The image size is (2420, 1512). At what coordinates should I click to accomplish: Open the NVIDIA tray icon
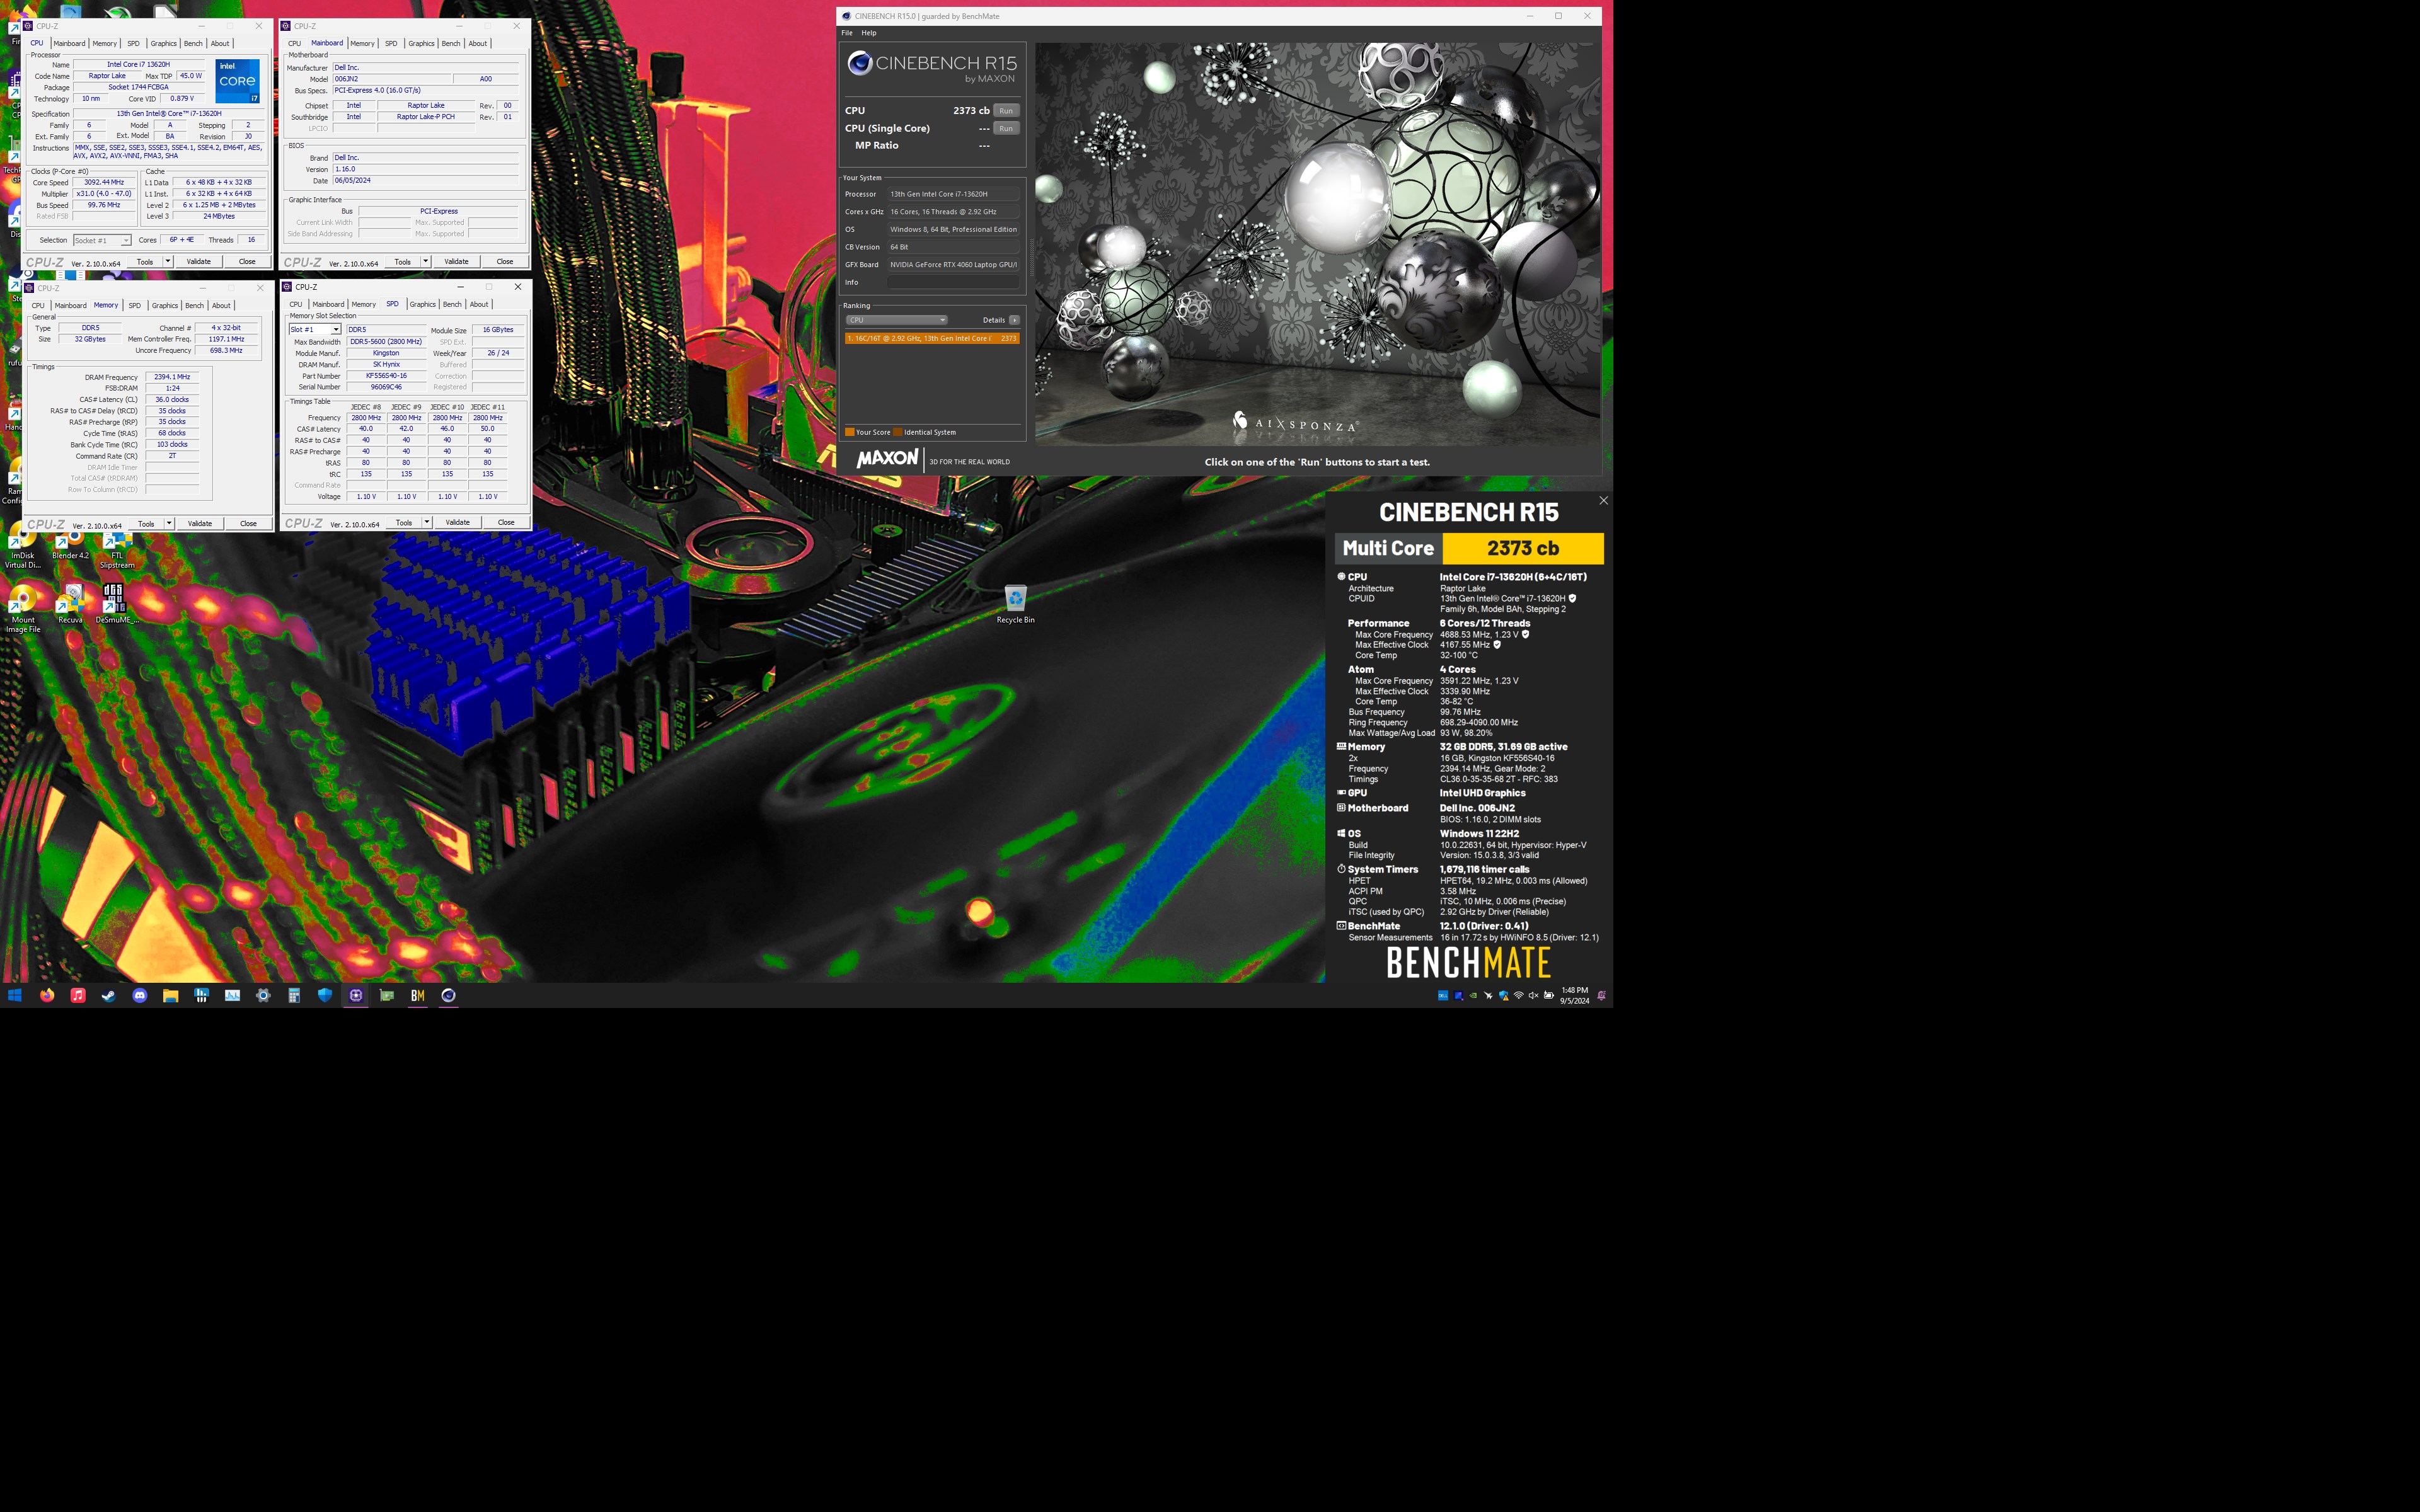[1473, 995]
